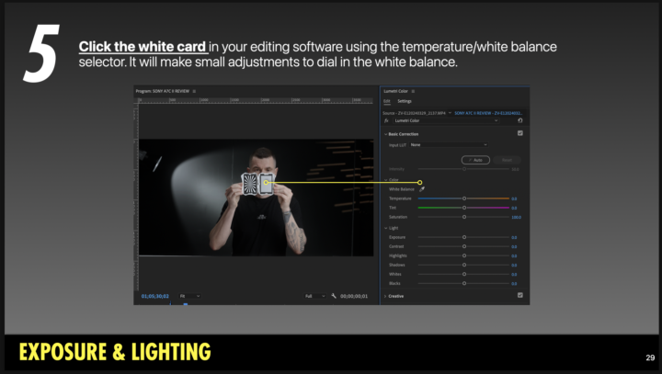Click the Highlights slider handle
Viewport: 662px width, 374px height.
[x=464, y=255]
